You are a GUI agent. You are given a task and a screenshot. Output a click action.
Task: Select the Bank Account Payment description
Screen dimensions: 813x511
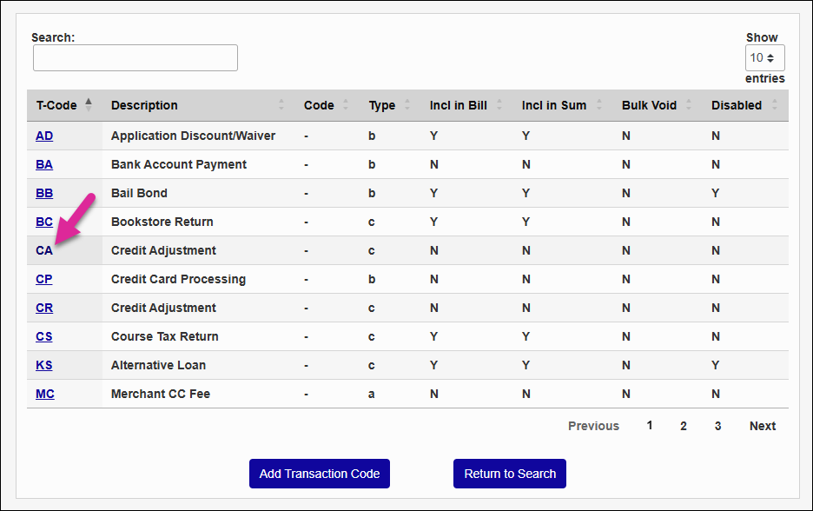(x=179, y=164)
